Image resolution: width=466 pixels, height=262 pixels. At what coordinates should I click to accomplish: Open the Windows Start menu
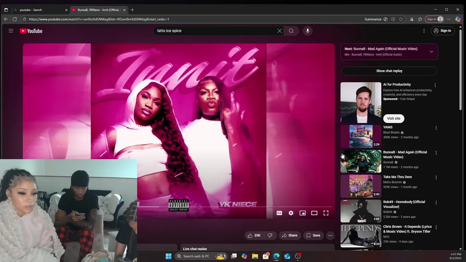coord(169,256)
